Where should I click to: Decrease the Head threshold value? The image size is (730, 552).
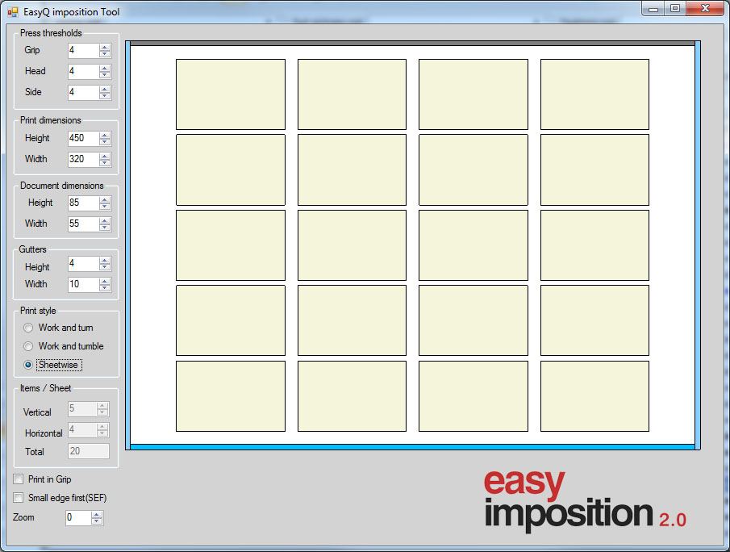tap(105, 75)
